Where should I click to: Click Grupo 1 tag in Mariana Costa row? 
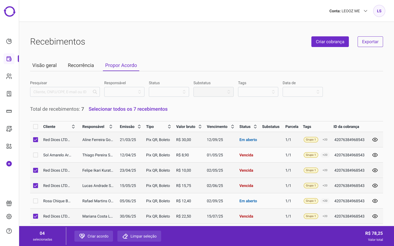click(311, 216)
